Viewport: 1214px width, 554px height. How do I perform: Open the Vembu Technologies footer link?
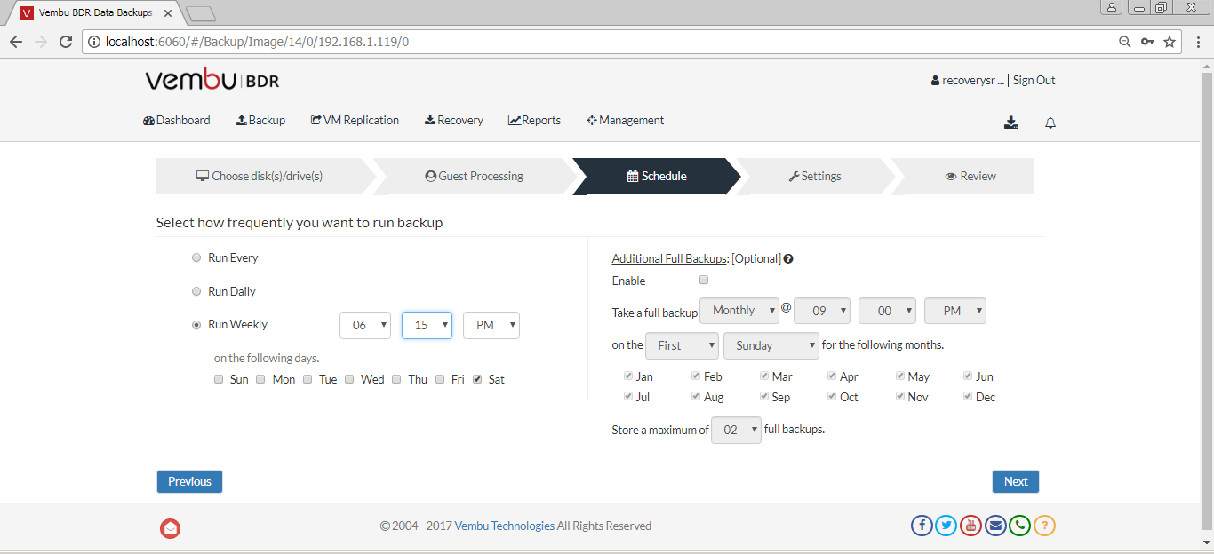point(505,526)
